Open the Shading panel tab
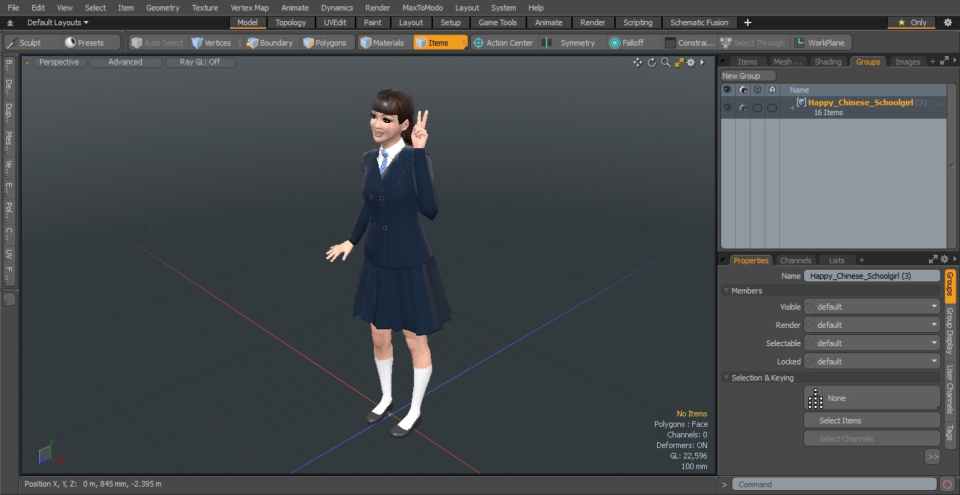This screenshot has width=960, height=495. [x=828, y=62]
